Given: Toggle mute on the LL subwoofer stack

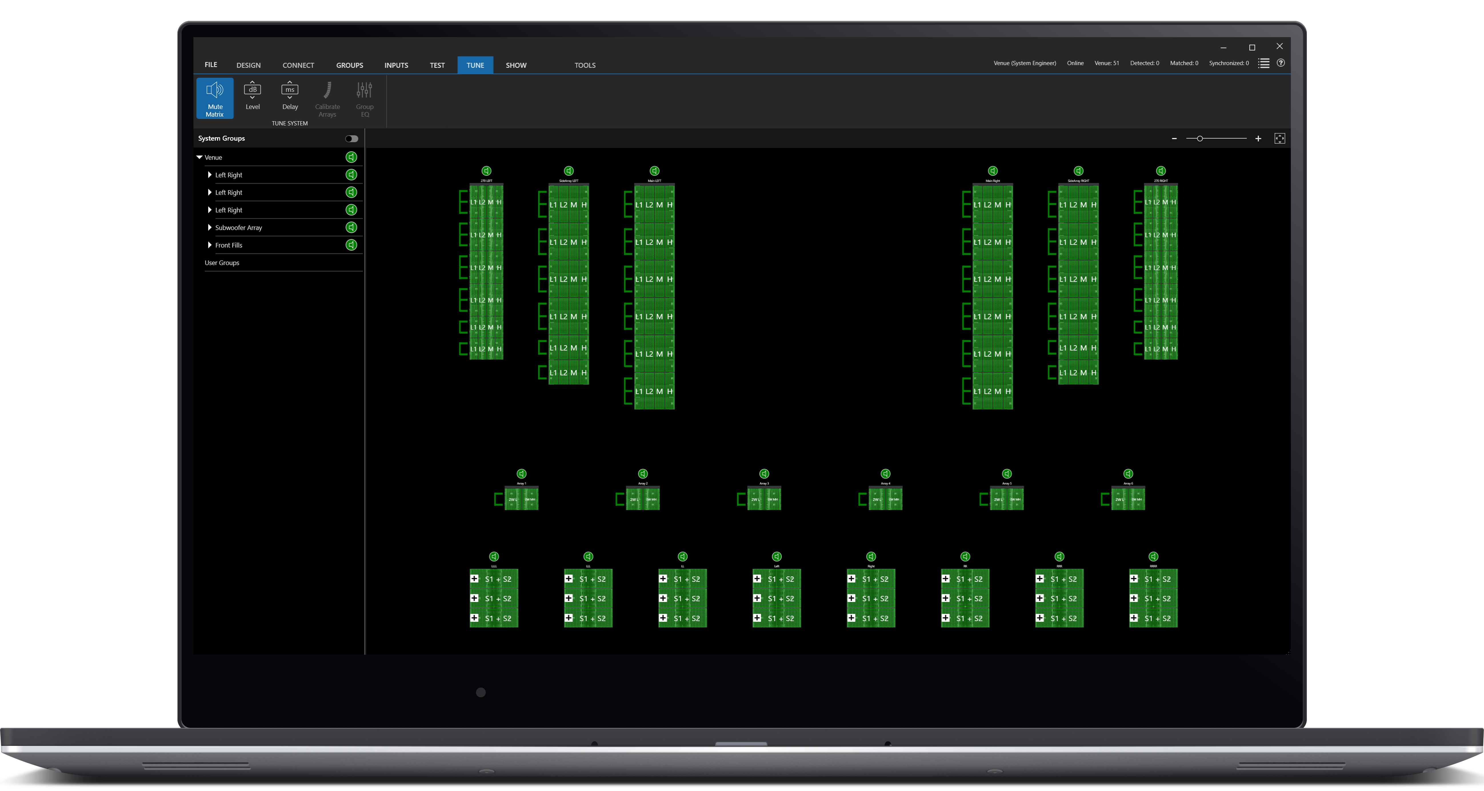Looking at the screenshot, I should [683, 556].
